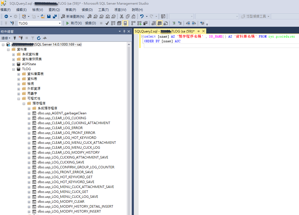Toggle Include Actual Execution Plan
Screen dimensions: 299x215
tap(133, 23)
